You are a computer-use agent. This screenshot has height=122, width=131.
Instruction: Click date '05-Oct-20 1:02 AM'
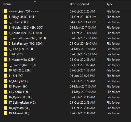click(82, 65)
